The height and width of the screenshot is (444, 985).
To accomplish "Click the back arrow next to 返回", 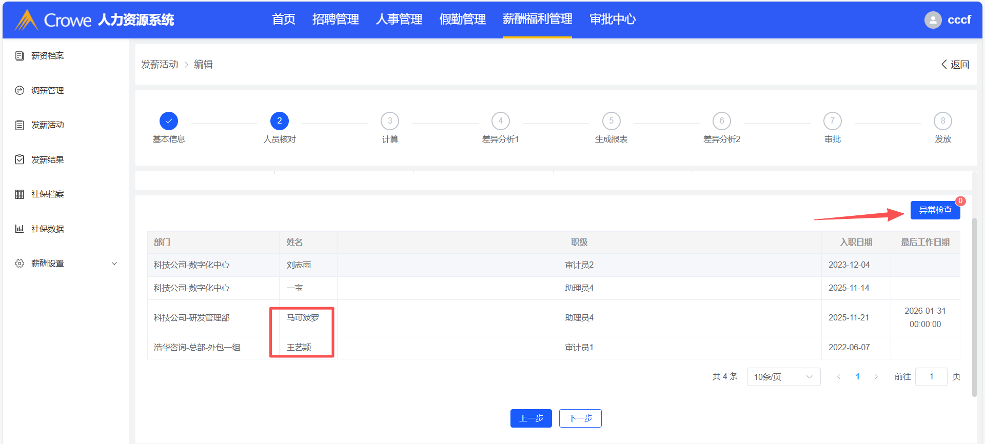I will [x=944, y=65].
